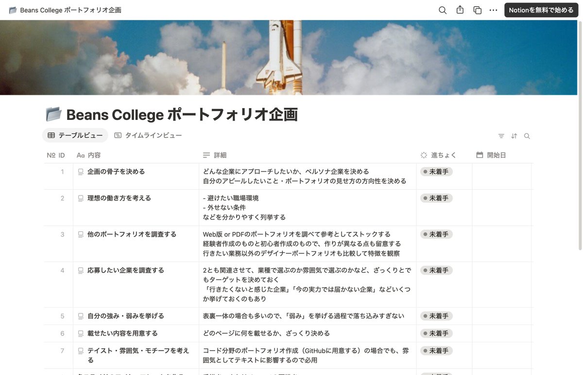Select the テーブルビュー tab
Screen dimensions: 583x375
75,135
